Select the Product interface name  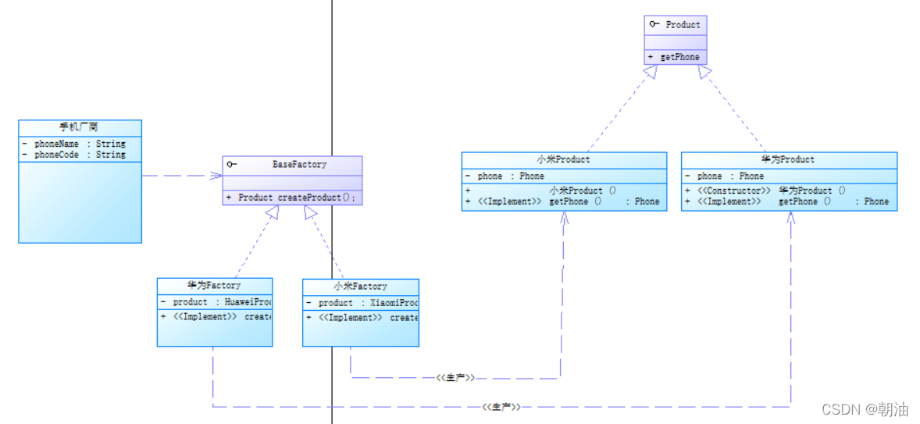(683, 25)
